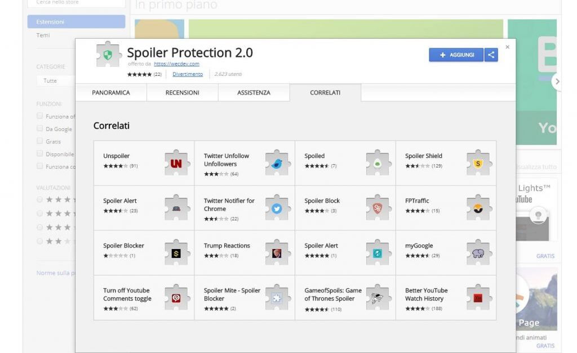Click the next carousel arrow
The width and height of the screenshot is (577, 353).
[x=557, y=82]
